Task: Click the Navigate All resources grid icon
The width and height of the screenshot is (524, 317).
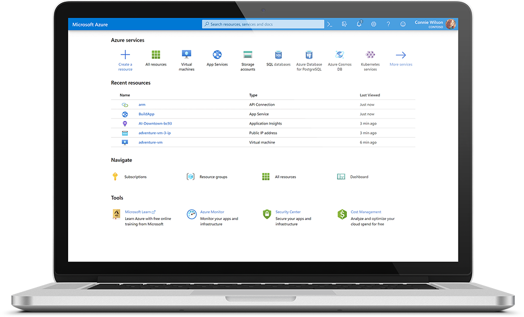Action: [x=266, y=177]
